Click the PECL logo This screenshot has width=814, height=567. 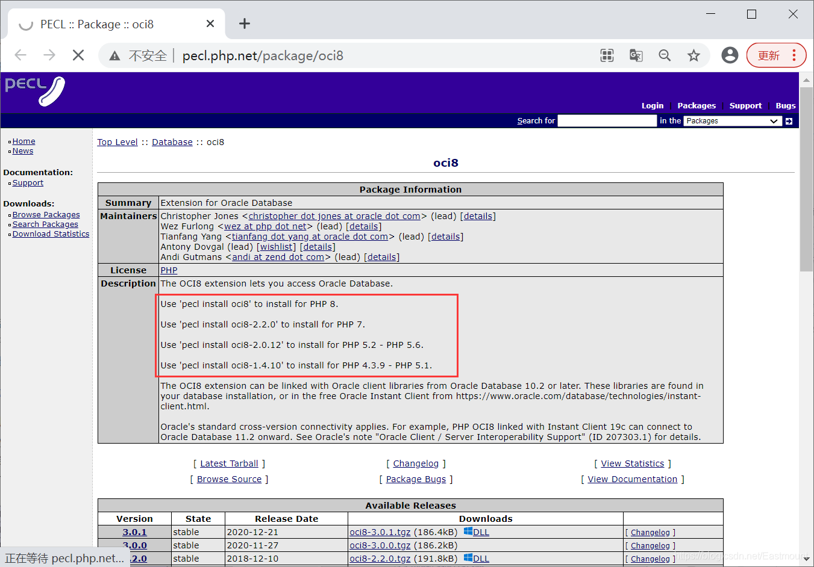tap(35, 91)
